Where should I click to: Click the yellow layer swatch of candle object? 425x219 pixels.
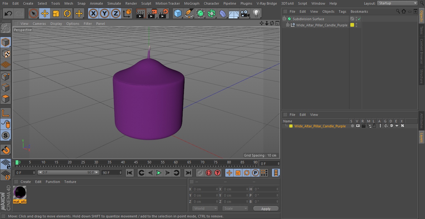(352, 25)
